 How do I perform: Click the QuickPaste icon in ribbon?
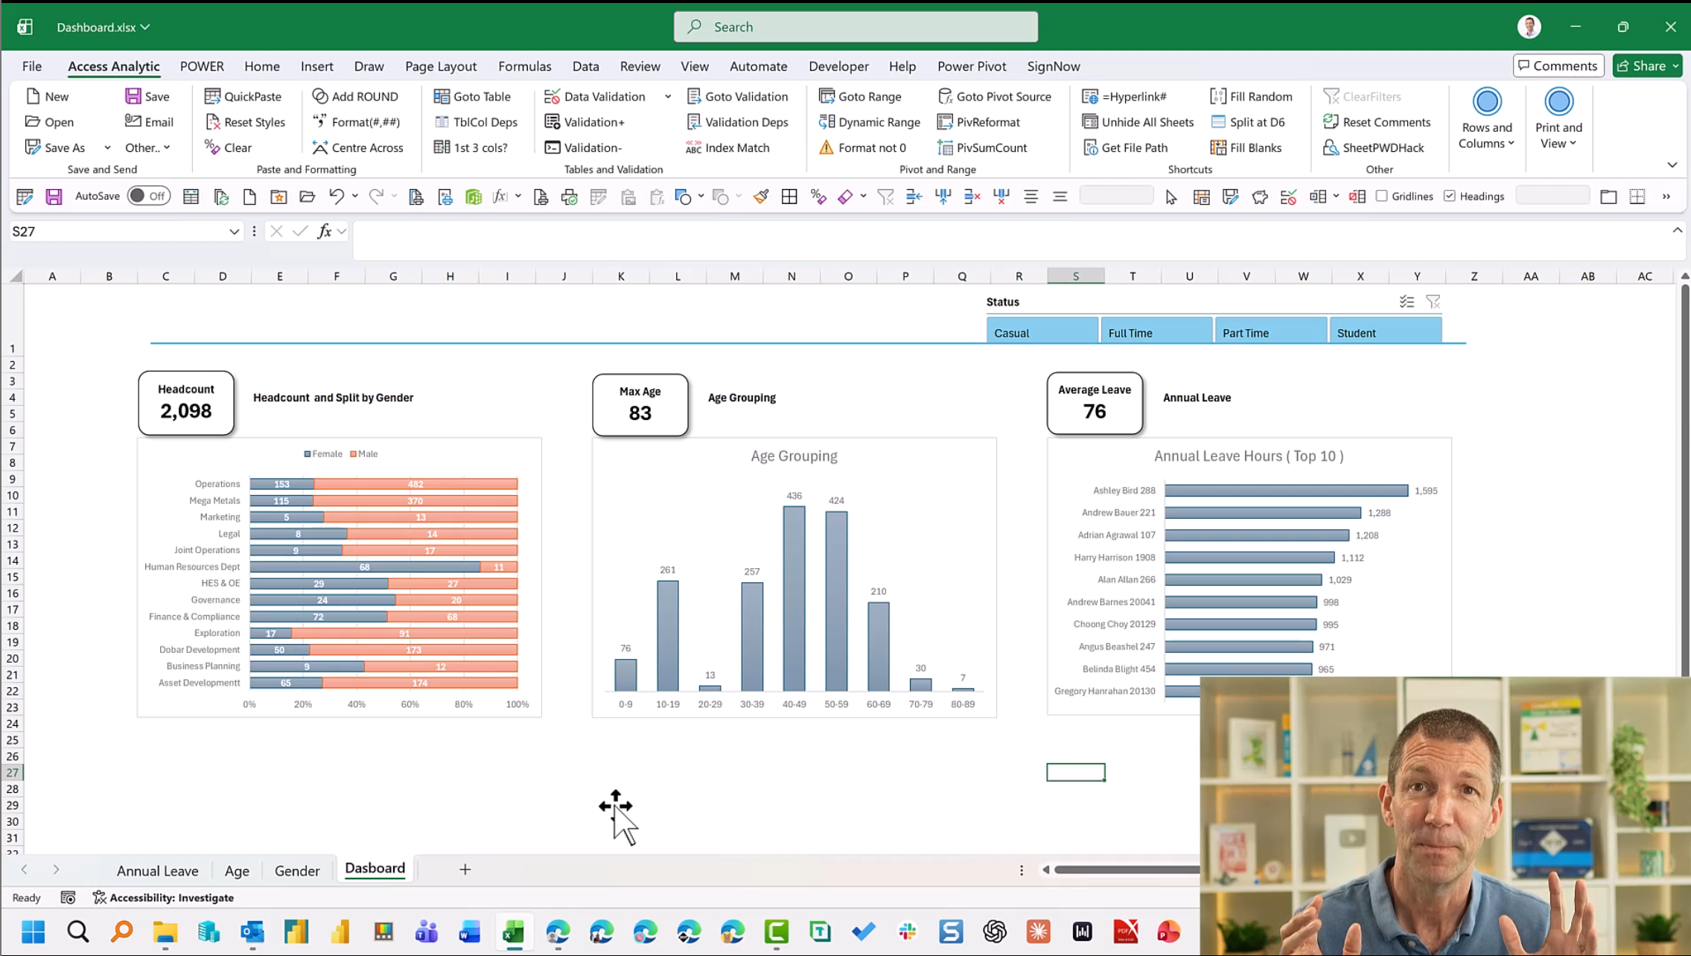[x=213, y=96]
